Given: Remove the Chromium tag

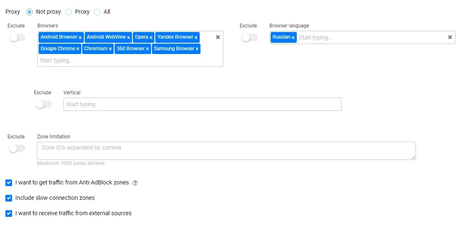Looking at the screenshot, I should (x=110, y=49).
